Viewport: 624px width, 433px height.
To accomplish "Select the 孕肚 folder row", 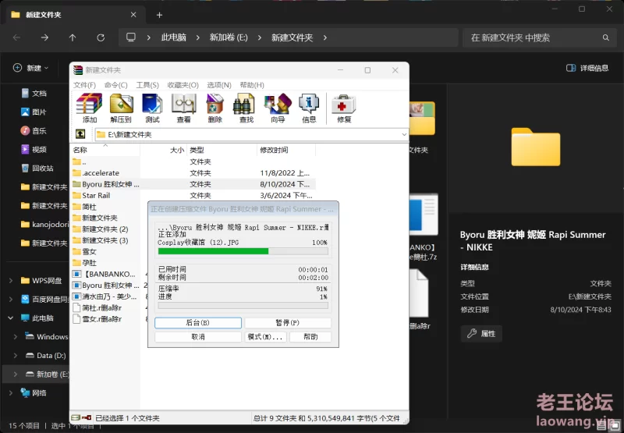I will pos(108,263).
